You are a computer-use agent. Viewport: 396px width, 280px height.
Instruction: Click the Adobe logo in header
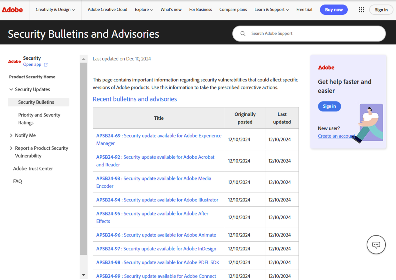12,10
